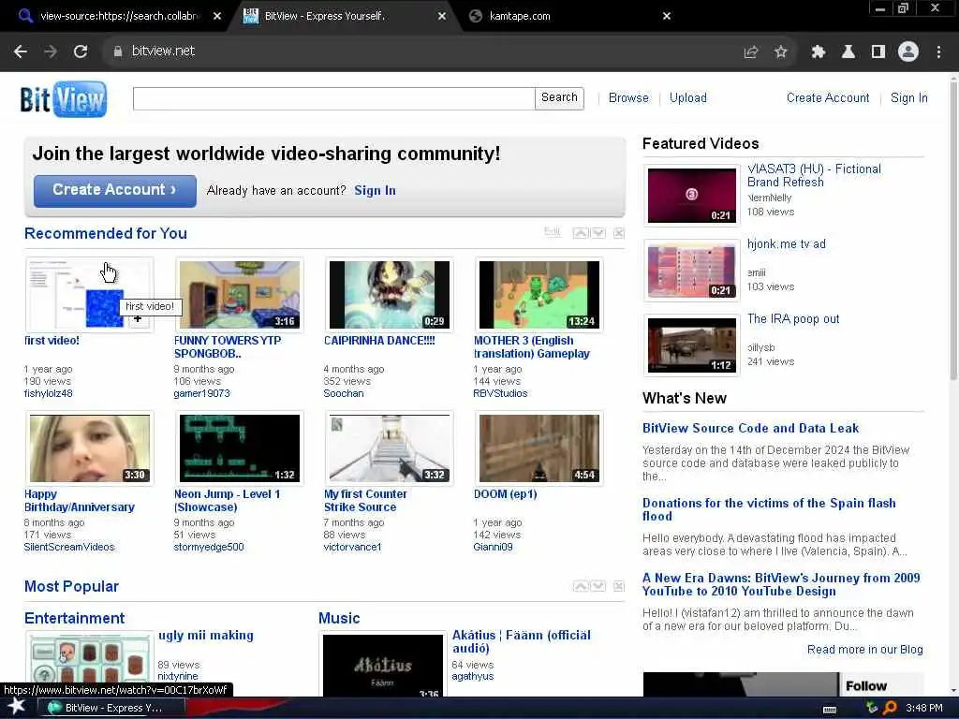Open Happy Birthday/Anniversary thumbnail
Screen dimensions: 959x719
tap(90, 448)
